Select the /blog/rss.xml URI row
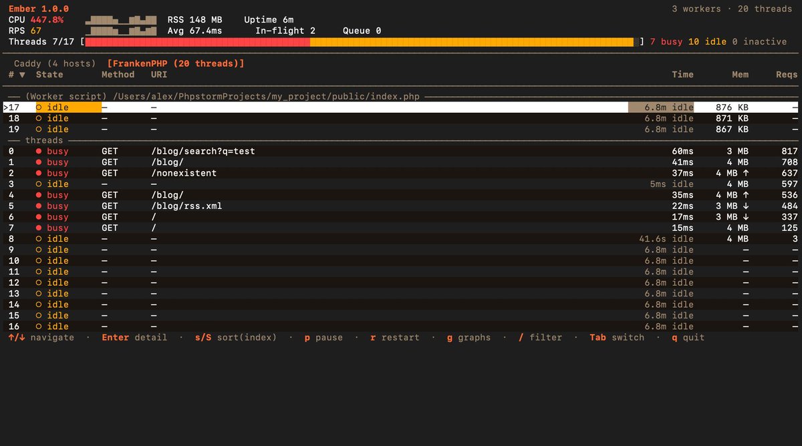The width and height of the screenshot is (802, 446). click(186, 206)
